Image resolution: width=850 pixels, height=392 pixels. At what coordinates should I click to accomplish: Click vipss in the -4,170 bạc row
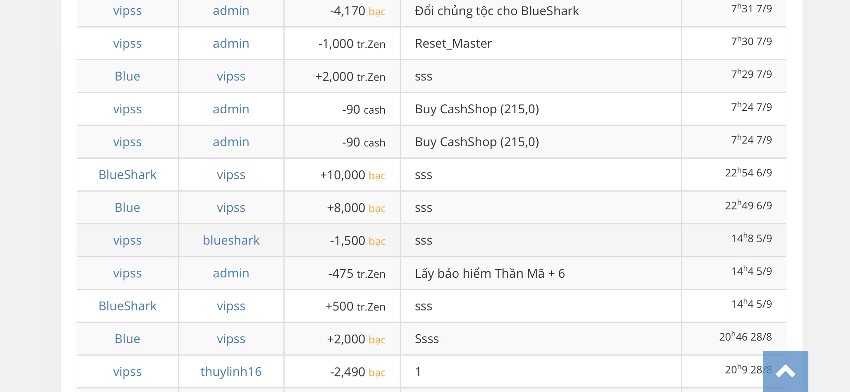127,11
